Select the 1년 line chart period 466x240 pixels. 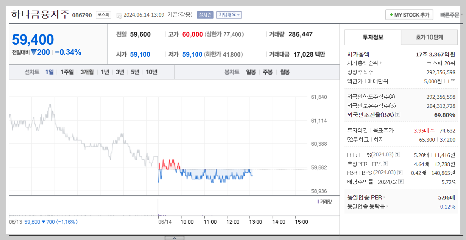pos(105,72)
